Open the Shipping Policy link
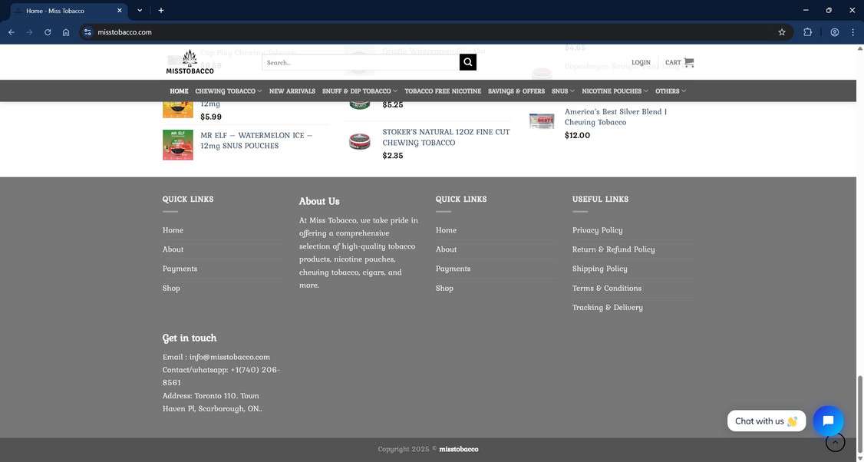Image resolution: width=864 pixels, height=462 pixels. click(x=599, y=269)
